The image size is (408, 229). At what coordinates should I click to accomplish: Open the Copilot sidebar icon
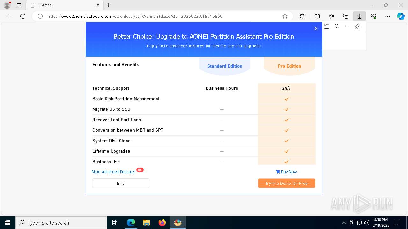tap(401, 16)
